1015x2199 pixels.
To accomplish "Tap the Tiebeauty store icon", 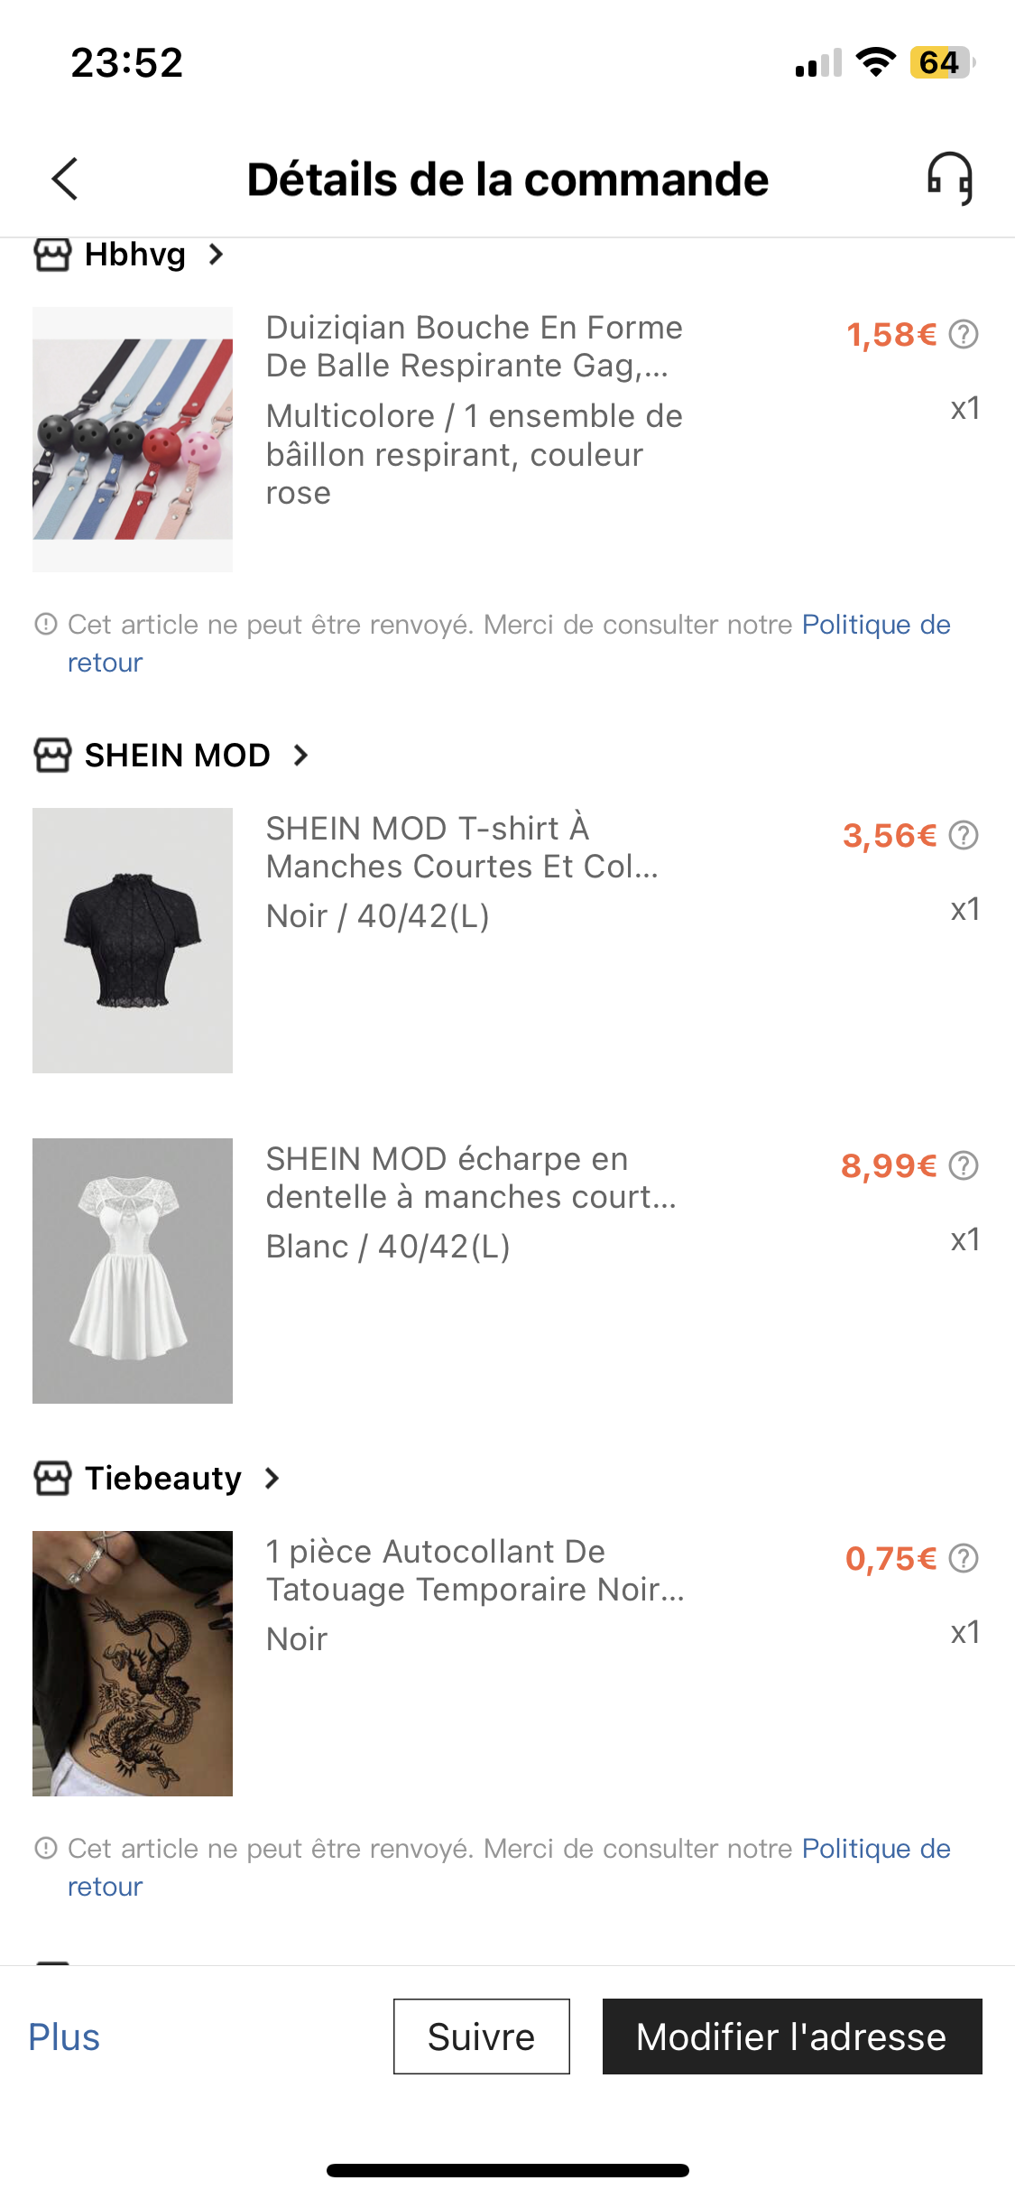I will tap(52, 1479).
